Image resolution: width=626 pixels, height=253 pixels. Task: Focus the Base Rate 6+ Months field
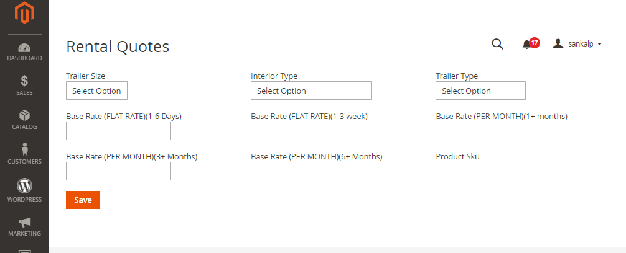303,171
